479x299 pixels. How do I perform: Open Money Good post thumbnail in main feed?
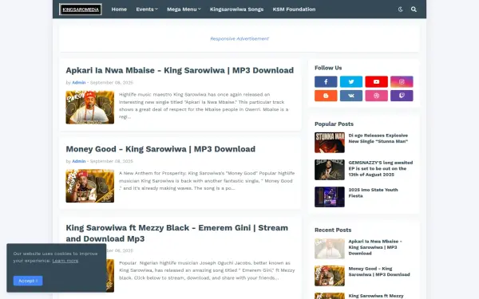pos(89,186)
